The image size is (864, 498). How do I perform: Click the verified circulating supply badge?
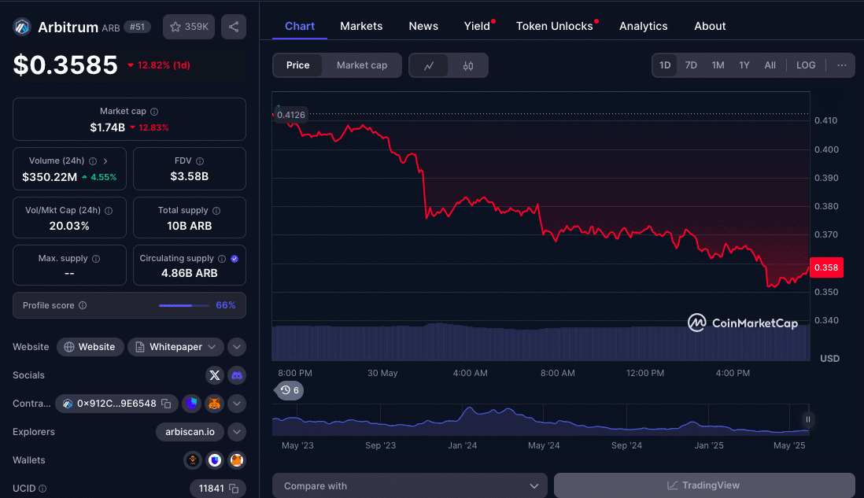(x=234, y=258)
